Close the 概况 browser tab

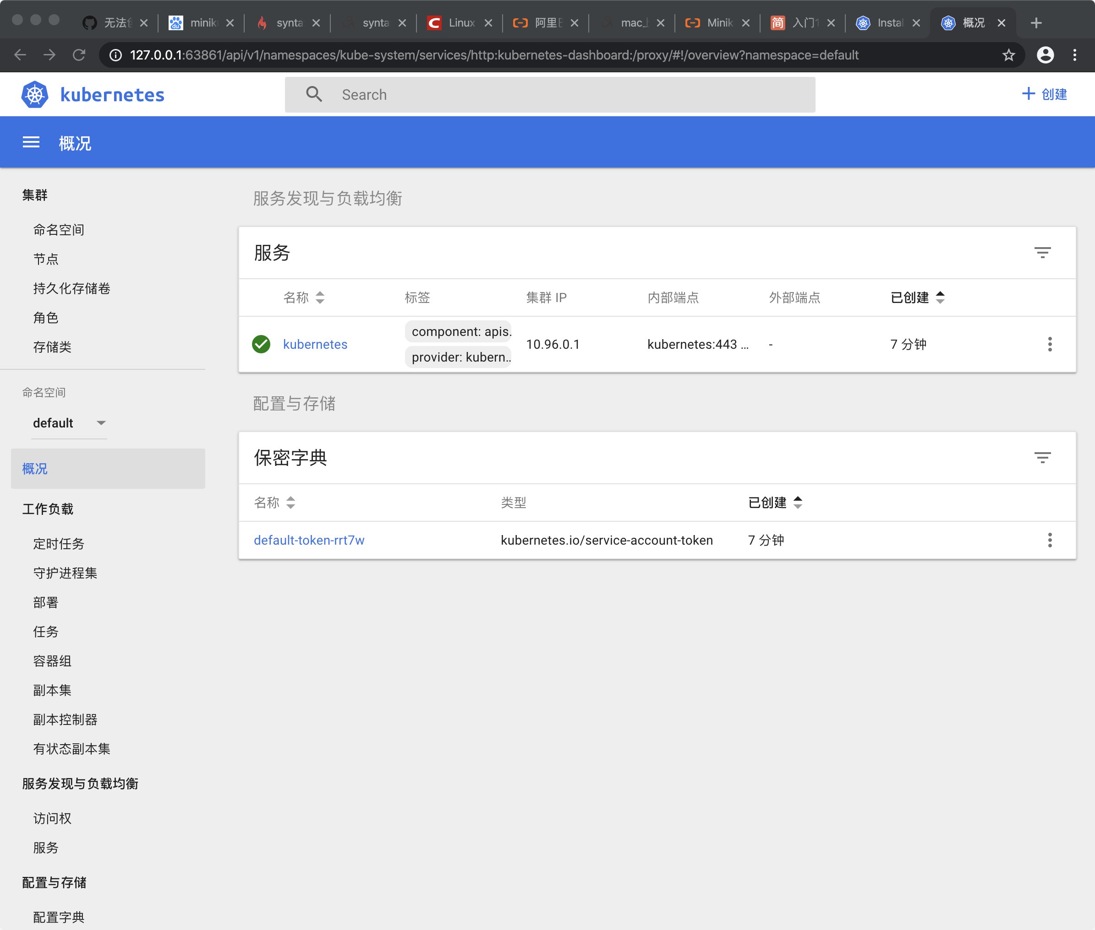pos(1001,23)
